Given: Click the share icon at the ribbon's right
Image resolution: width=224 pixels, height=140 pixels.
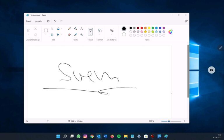Looking at the screenshot, I should tap(186, 21).
